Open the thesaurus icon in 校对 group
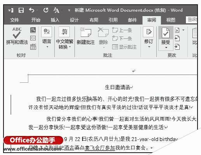Viewport: 201px width, 155px height. [x=33, y=38]
